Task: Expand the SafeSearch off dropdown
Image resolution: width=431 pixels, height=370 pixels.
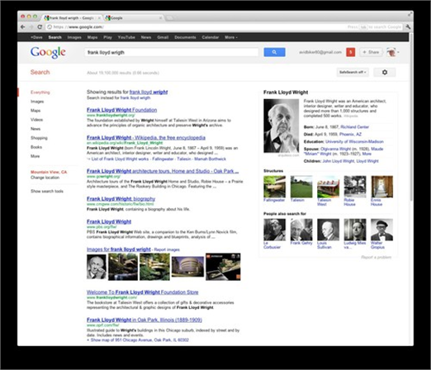Action: coord(353,72)
